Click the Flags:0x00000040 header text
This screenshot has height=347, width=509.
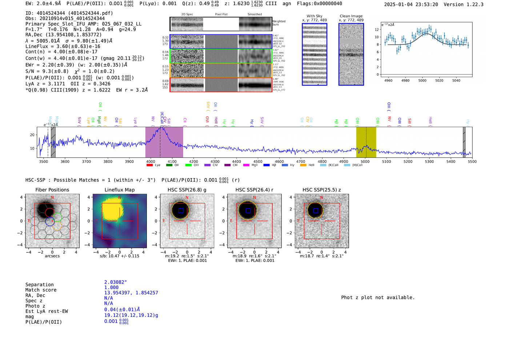coord(320,4)
